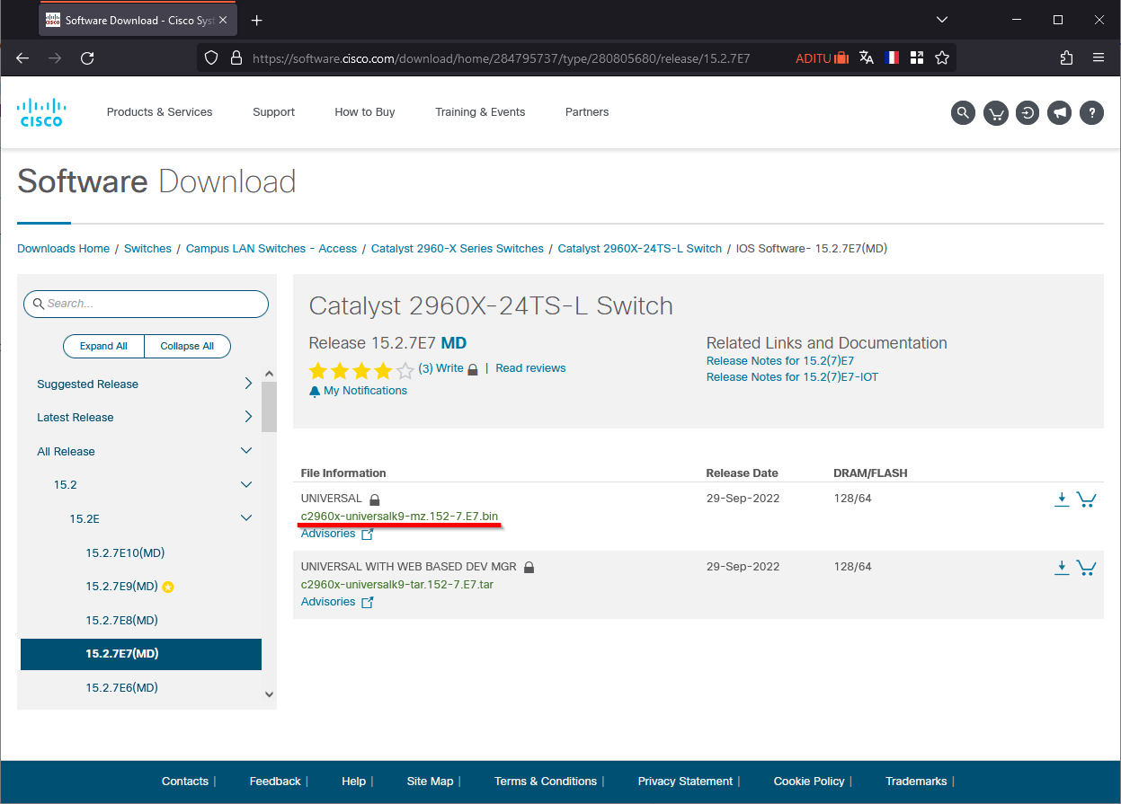Click the Expand All button
This screenshot has width=1121, height=804.
(103, 346)
